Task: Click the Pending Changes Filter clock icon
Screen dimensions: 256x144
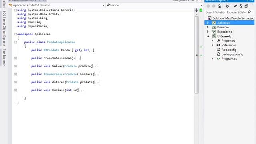Action: click(x=227, y=6)
